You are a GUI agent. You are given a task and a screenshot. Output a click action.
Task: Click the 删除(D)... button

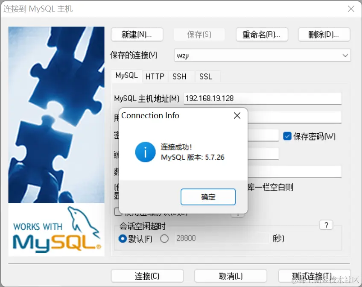(x=324, y=35)
